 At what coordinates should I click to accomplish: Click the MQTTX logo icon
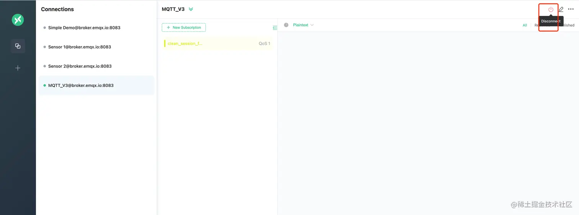click(x=18, y=20)
